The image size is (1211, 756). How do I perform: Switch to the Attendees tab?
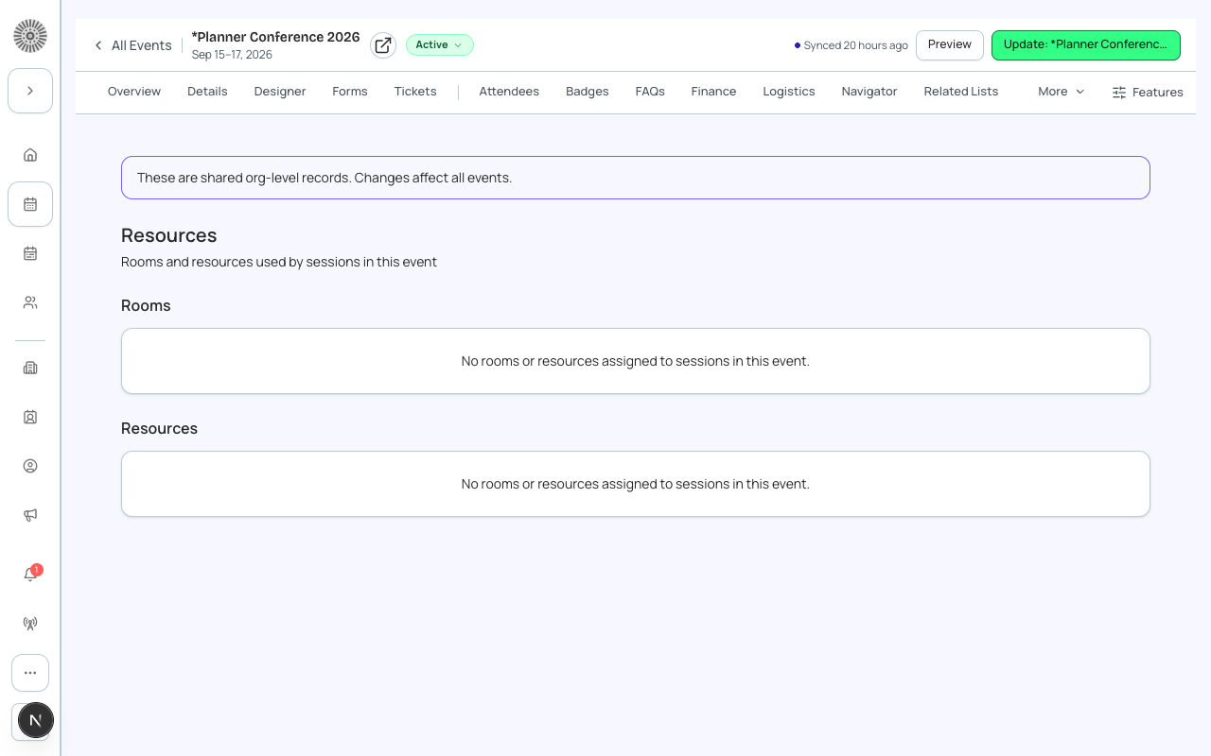(x=509, y=92)
